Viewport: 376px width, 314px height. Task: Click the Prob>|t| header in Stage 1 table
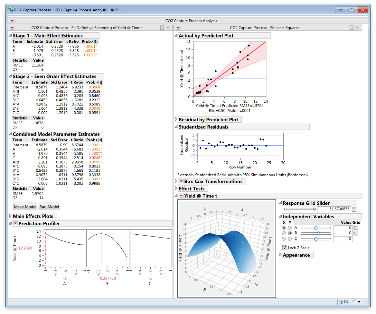[90, 41]
